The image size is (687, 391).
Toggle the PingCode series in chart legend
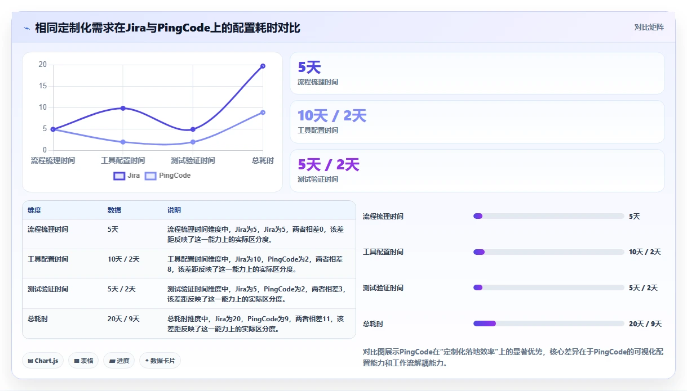click(168, 176)
